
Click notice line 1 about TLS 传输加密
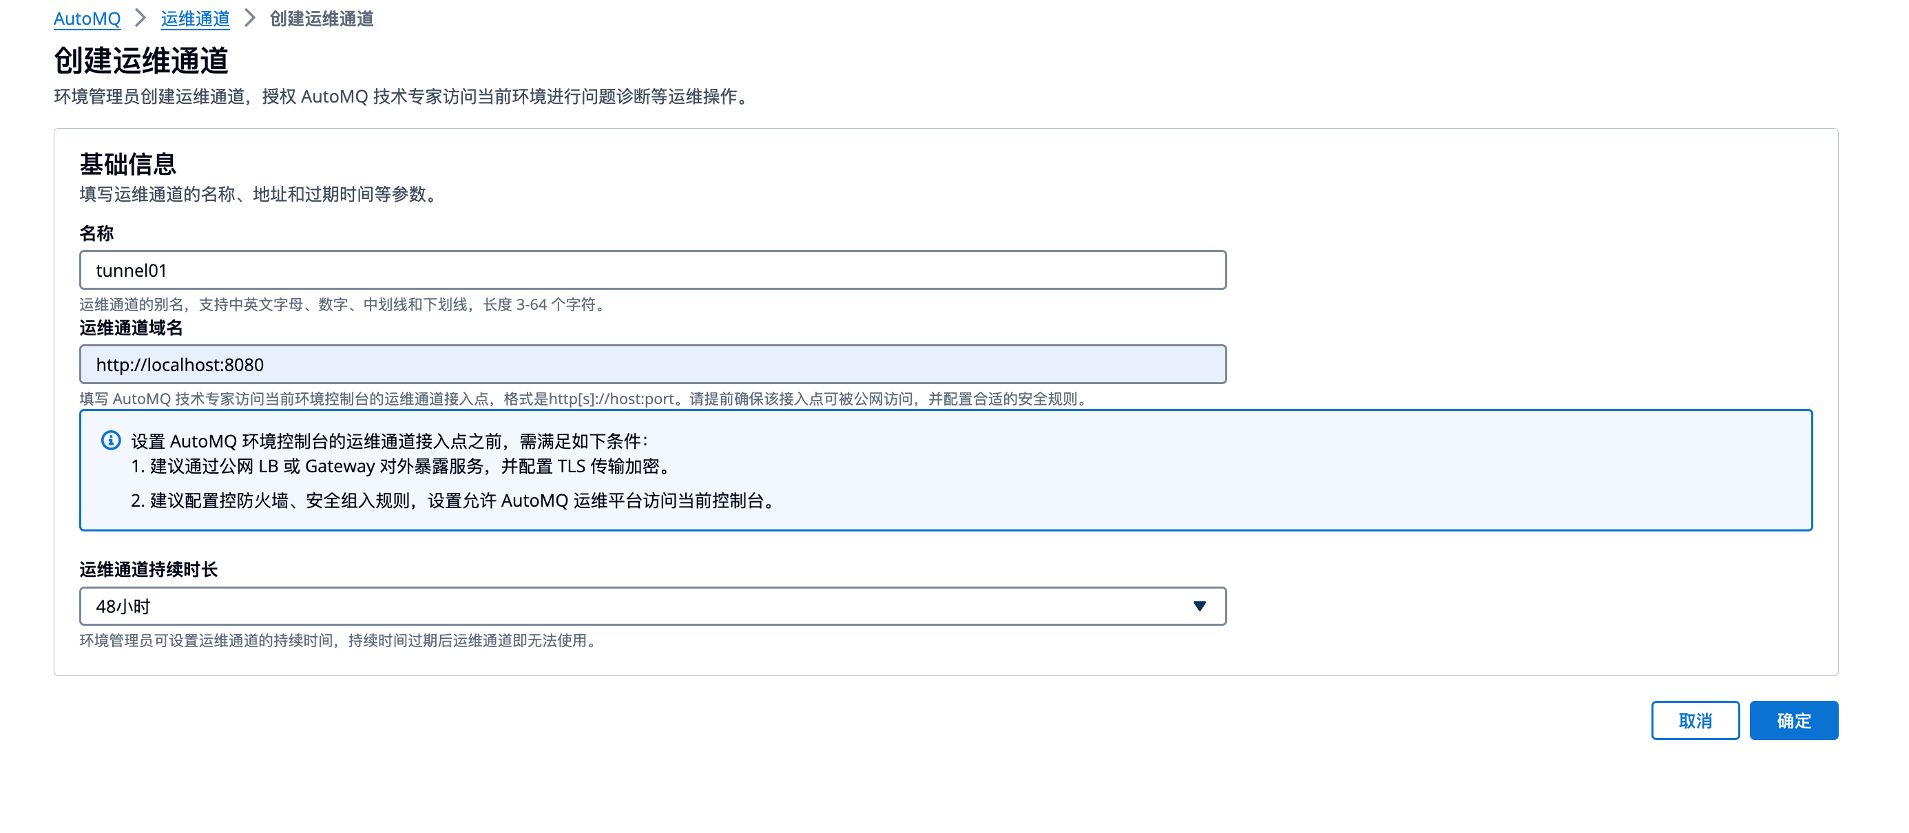pyautogui.click(x=402, y=465)
